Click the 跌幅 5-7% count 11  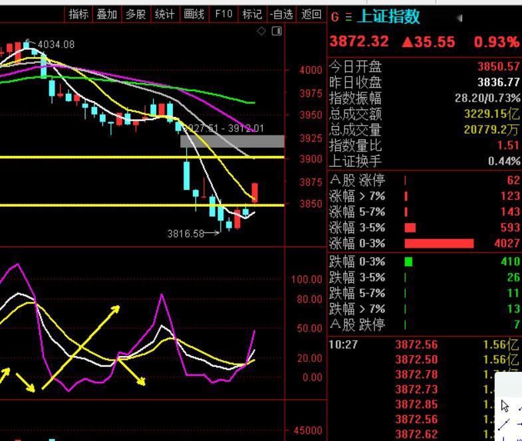513,293
